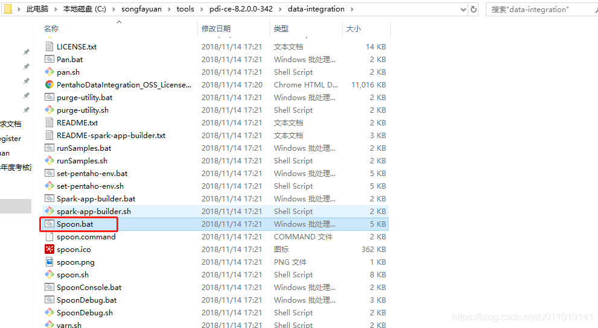Click the purge-utility.bat file icon

49,97
